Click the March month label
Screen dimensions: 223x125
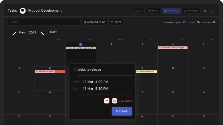(x=23, y=32)
